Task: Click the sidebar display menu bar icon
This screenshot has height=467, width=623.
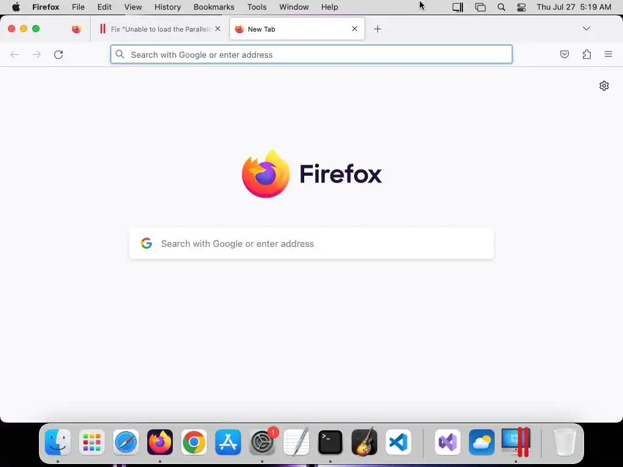Action: (x=458, y=7)
